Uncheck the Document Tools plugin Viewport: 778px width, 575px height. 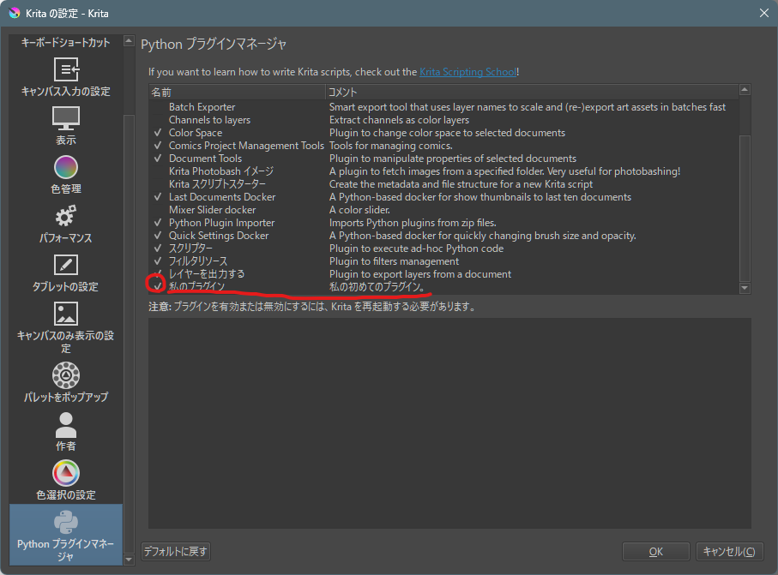tap(158, 159)
